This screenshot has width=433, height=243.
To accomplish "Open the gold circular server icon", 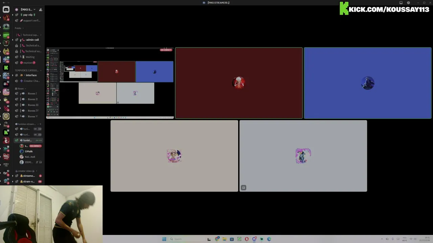I will click(6, 116).
